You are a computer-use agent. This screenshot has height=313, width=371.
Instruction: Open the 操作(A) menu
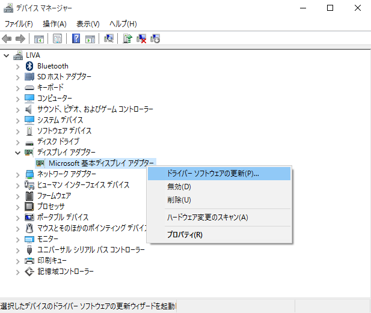click(55, 24)
